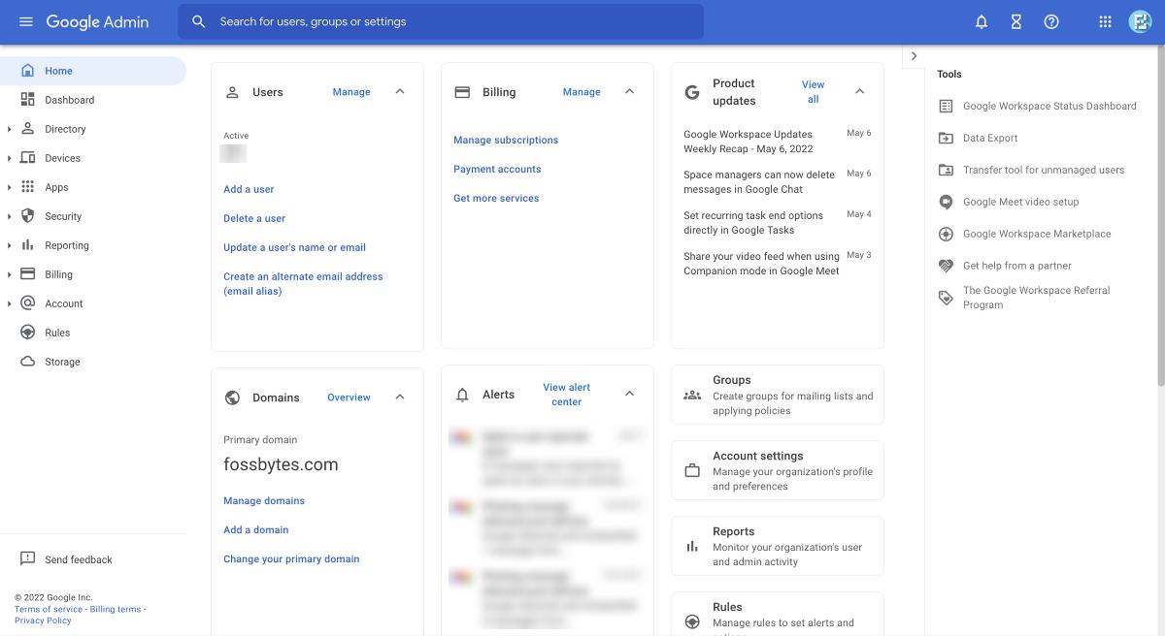
Task: Open your profile avatar menu
Action: tap(1140, 21)
